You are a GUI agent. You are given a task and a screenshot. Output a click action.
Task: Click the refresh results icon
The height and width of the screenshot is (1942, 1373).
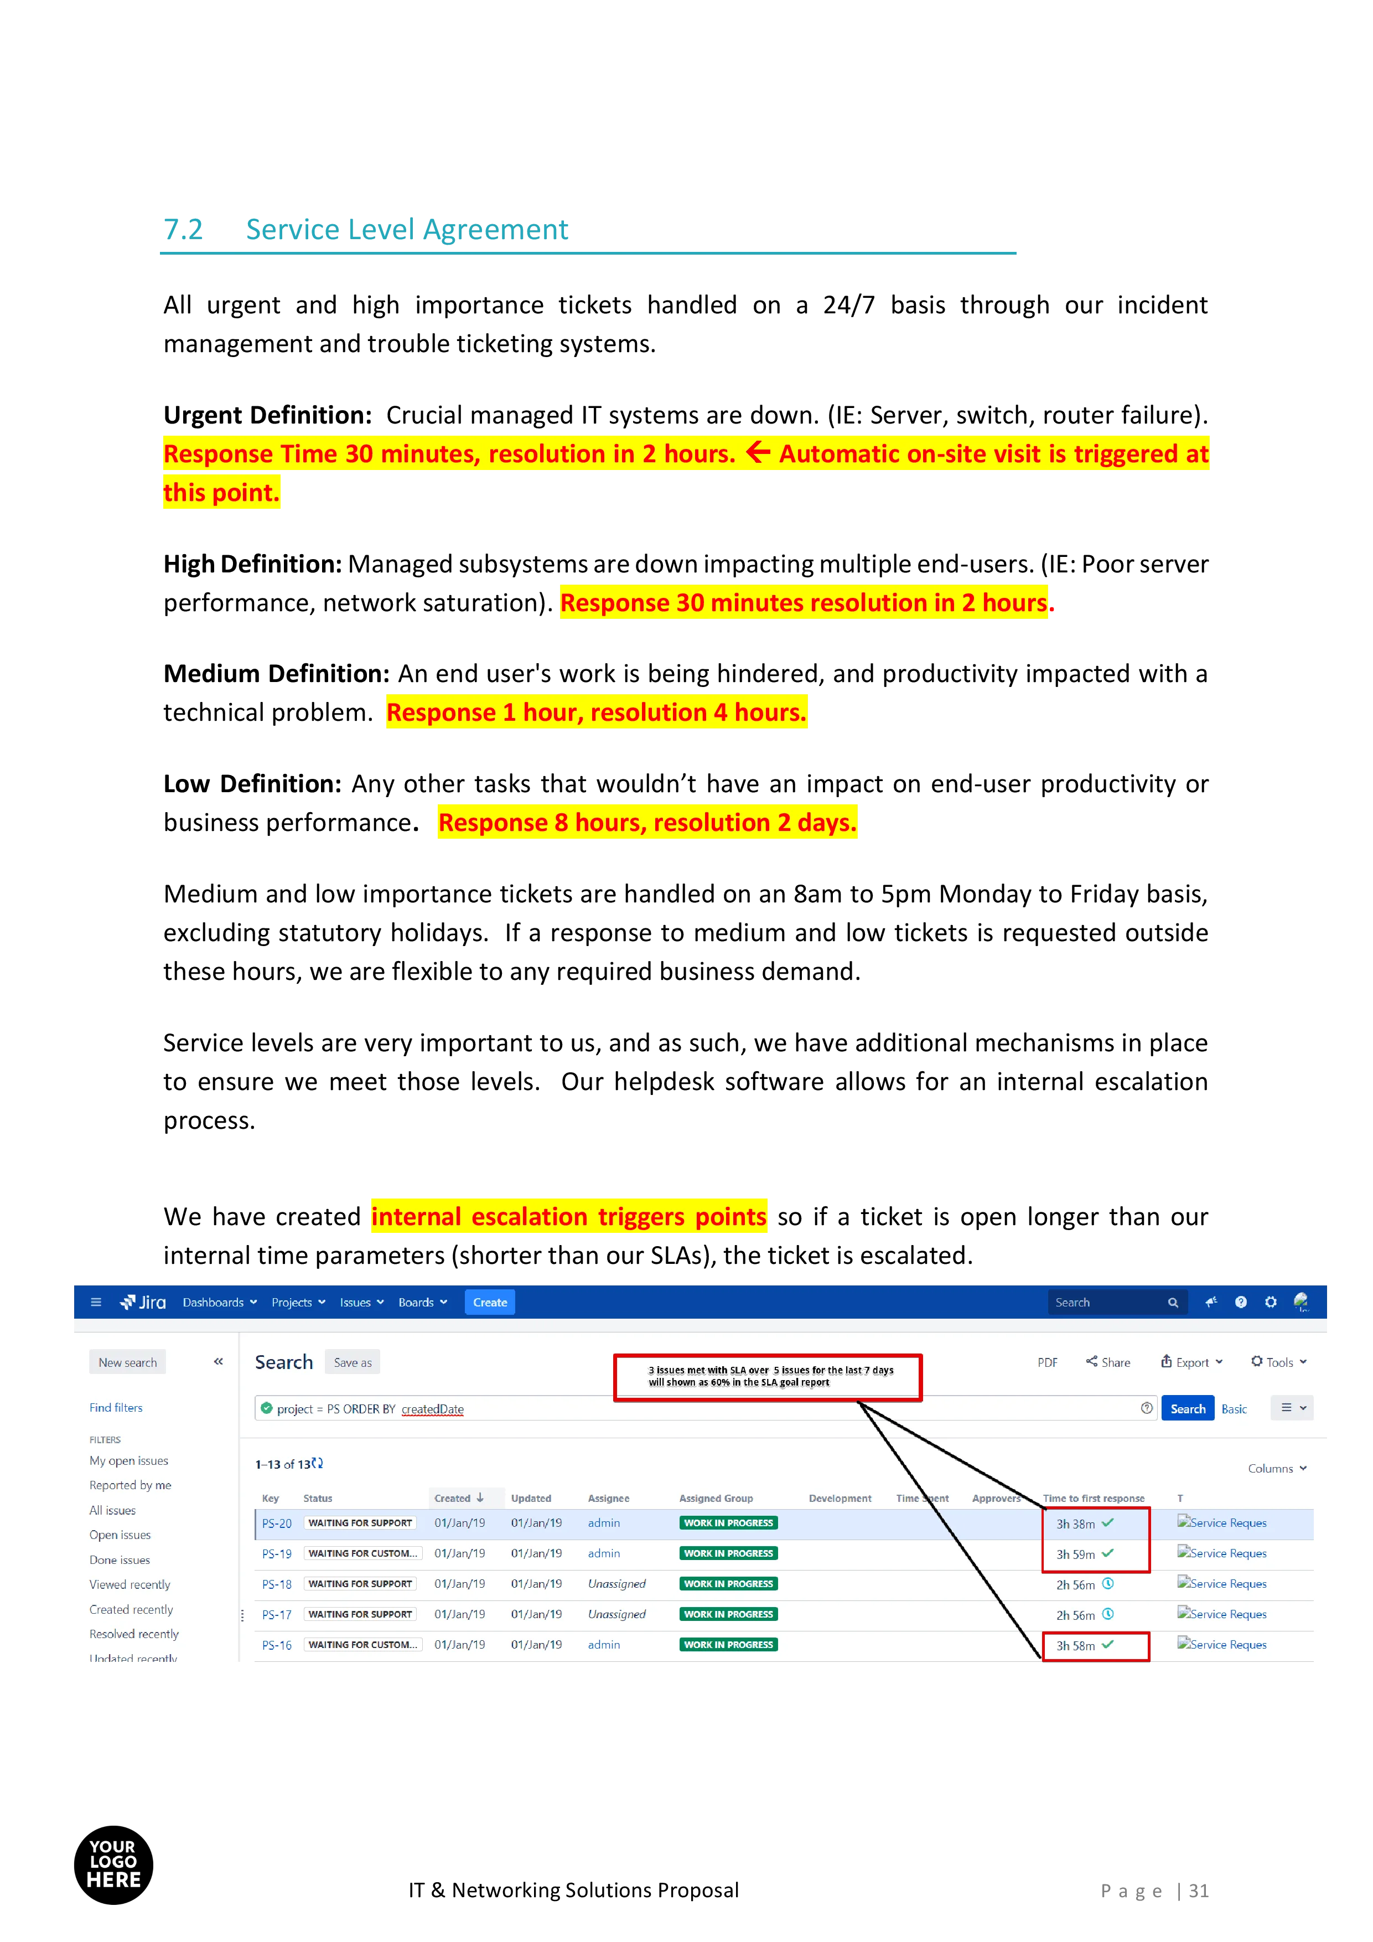317,1463
